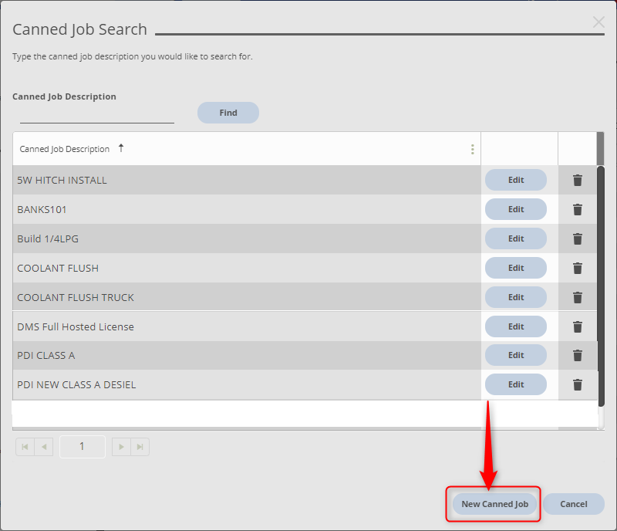
Task: Toggle the sort order on Canned Job Description
Action: click(x=121, y=148)
